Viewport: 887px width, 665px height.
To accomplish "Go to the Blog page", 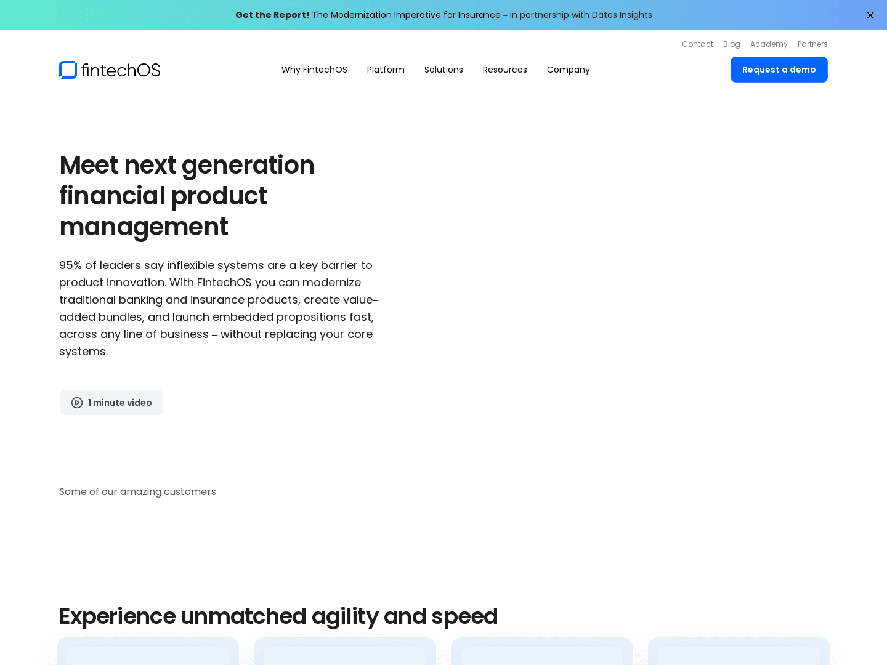I will (x=731, y=44).
